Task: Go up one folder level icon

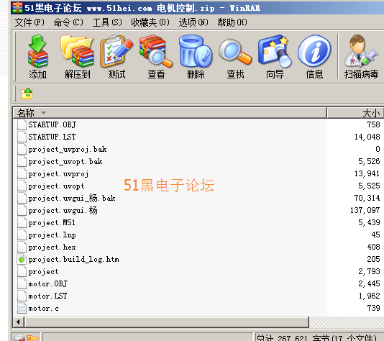Action: pyautogui.click(x=27, y=94)
